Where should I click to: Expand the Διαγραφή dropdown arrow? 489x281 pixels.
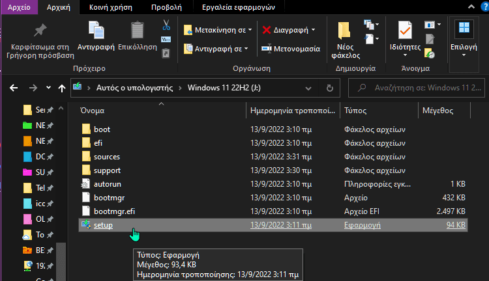point(313,30)
